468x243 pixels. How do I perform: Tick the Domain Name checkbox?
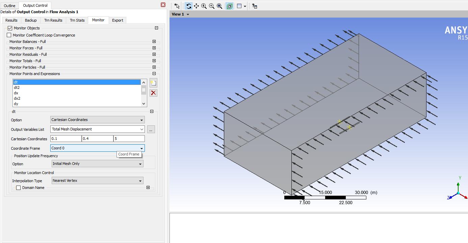[x=19, y=188]
